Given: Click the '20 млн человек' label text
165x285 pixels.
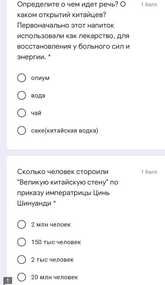Looking at the screenshot, I should pyautogui.click(x=54, y=277).
